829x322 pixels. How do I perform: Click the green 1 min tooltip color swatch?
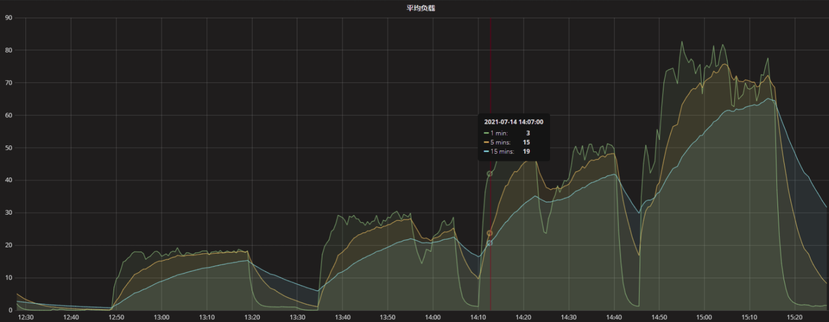tap(486, 133)
